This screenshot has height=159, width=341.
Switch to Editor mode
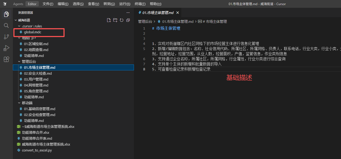click(x=32, y=4)
